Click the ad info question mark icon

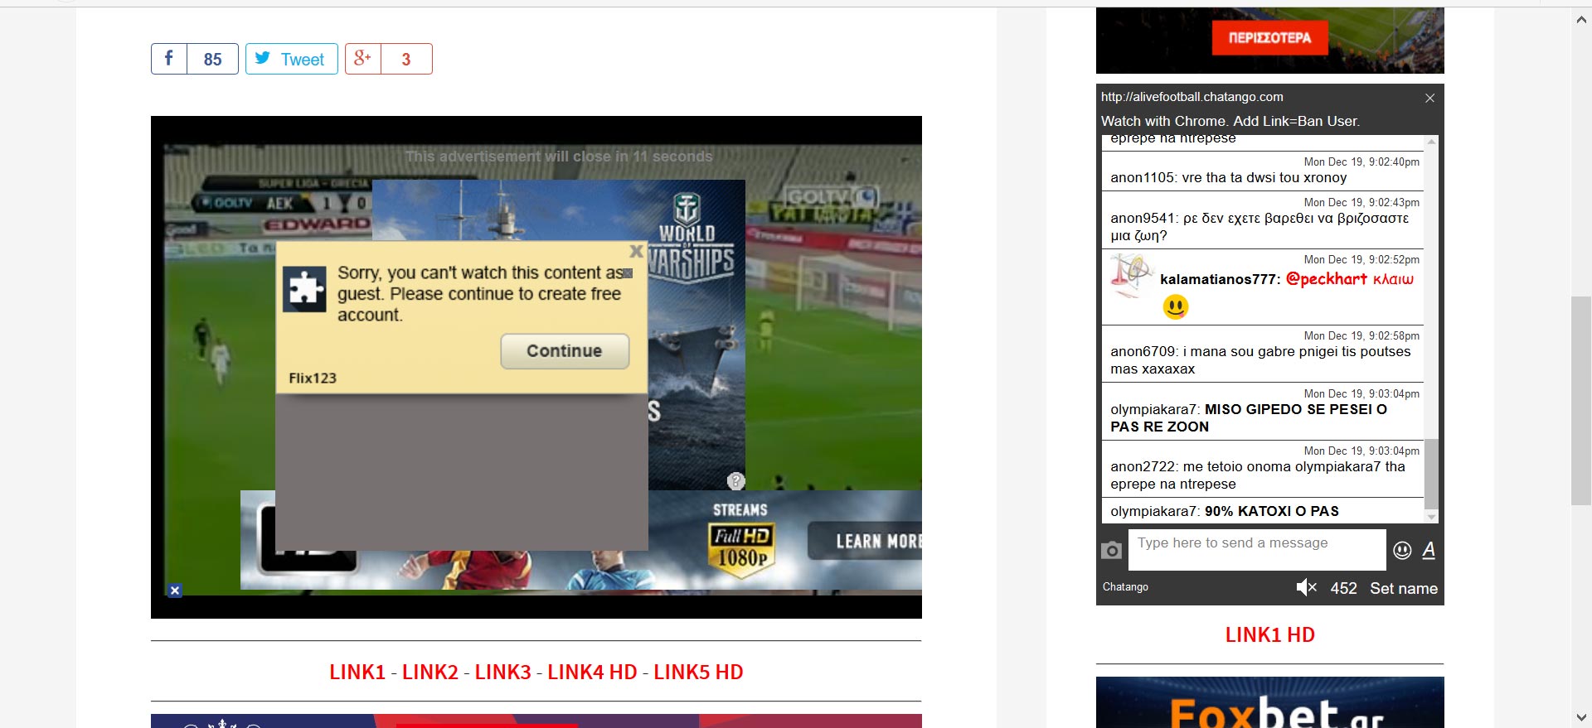pyautogui.click(x=736, y=481)
